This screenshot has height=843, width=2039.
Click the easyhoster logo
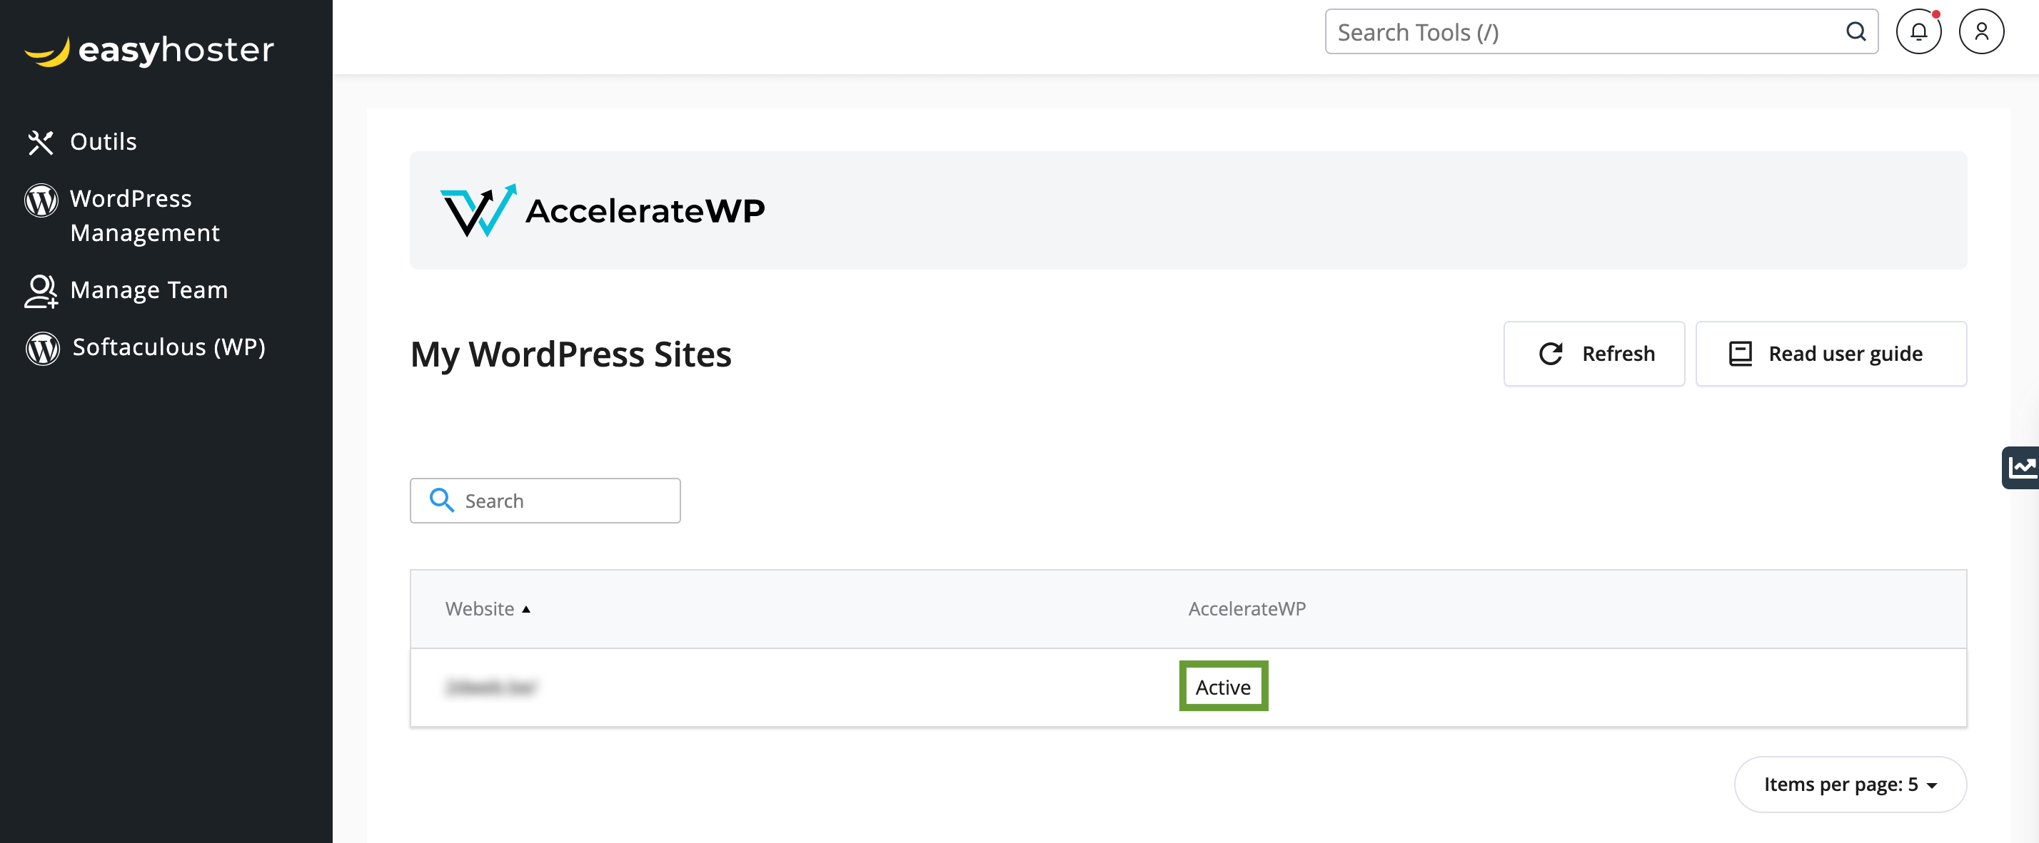(x=150, y=51)
